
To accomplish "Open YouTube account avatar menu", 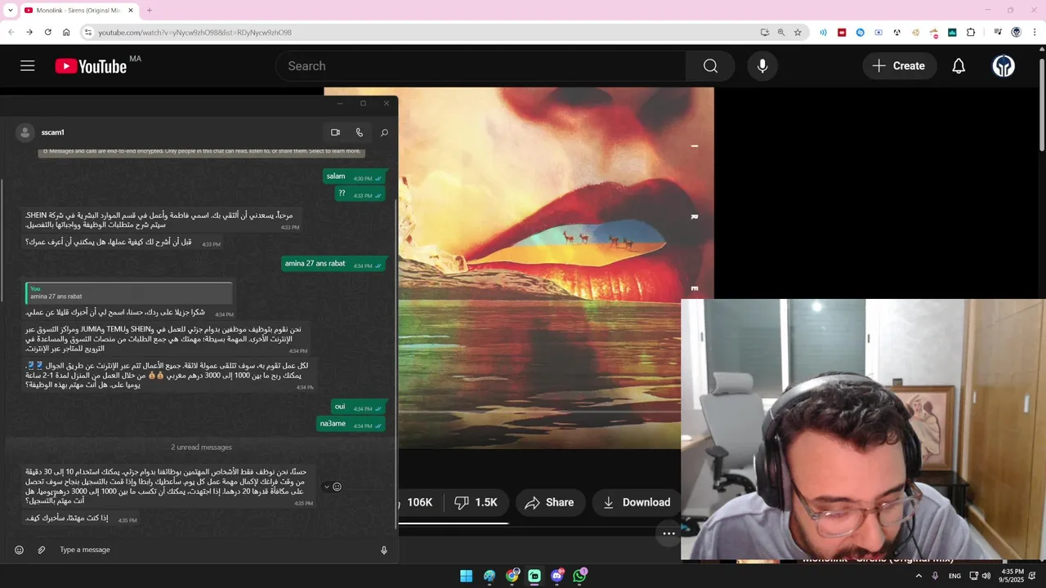I will [1004, 66].
